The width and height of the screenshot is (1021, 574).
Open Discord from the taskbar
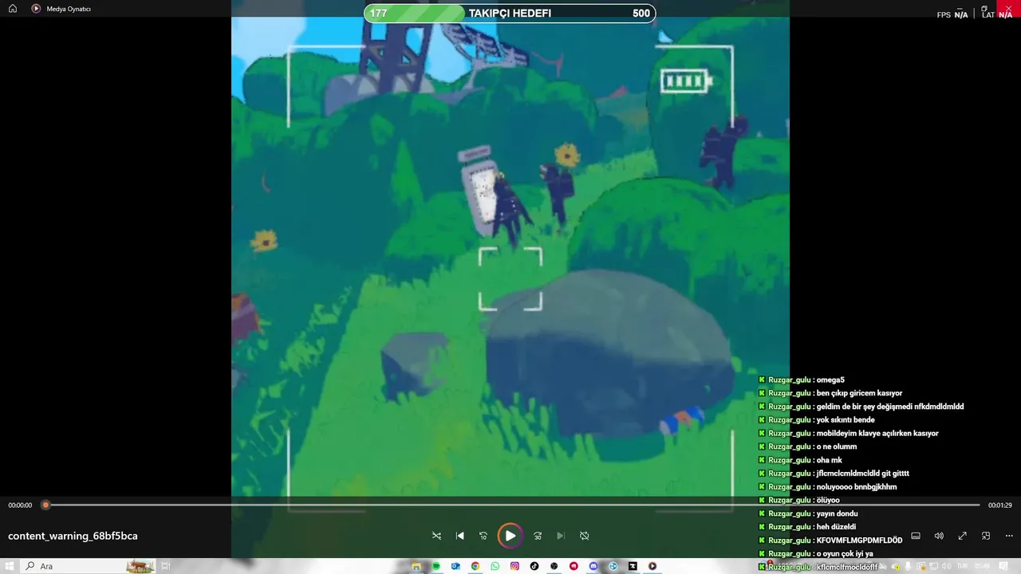coord(593,566)
